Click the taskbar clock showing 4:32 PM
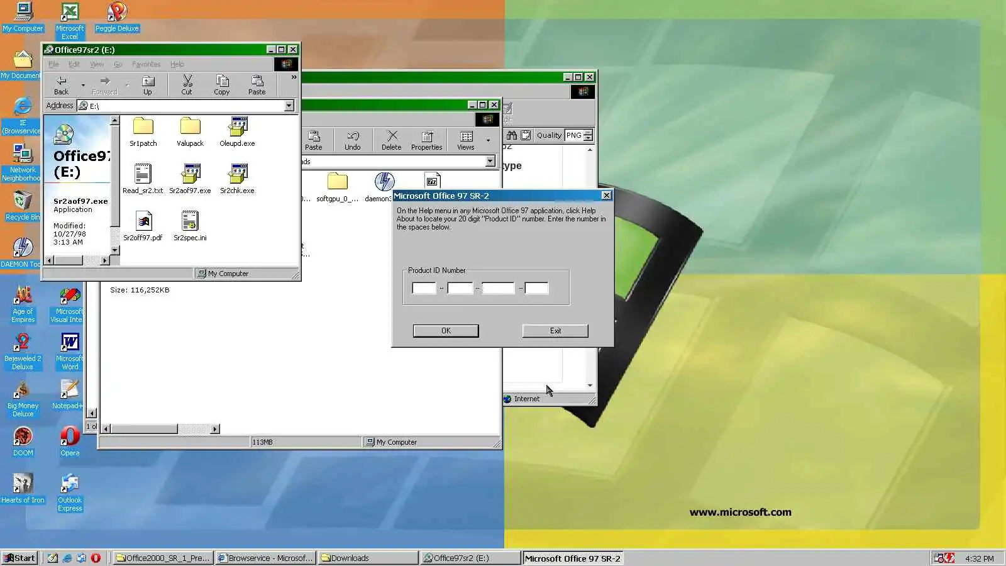Screen dimensions: 1006x566 pyautogui.click(x=980, y=558)
